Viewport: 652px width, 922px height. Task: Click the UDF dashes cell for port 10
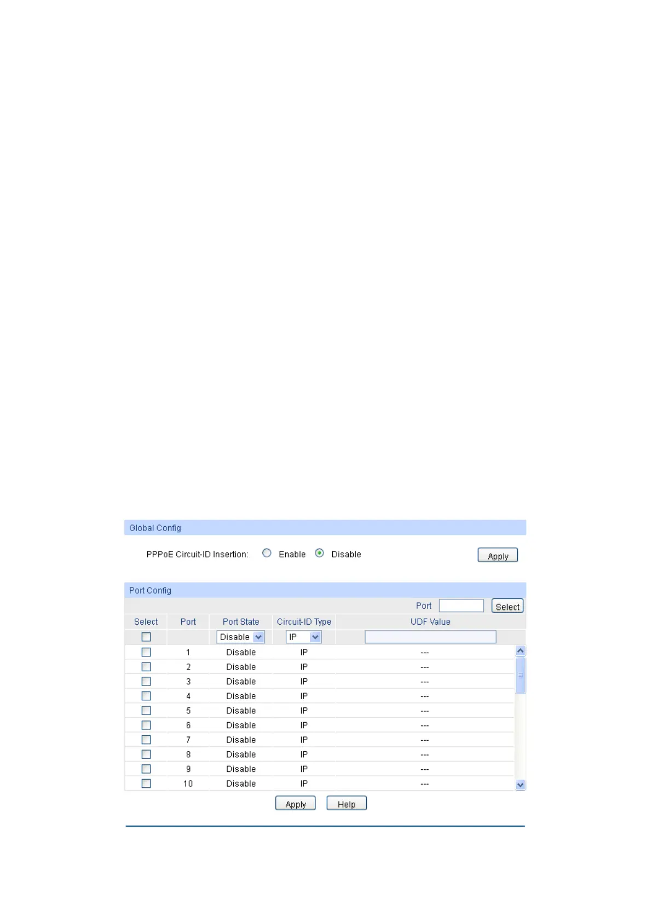tap(425, 784)
